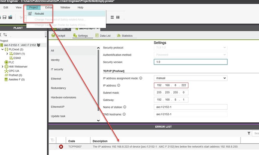Click the vertical split layout toolbar icon
Screen dimensions: 259x155
point(118,17)
